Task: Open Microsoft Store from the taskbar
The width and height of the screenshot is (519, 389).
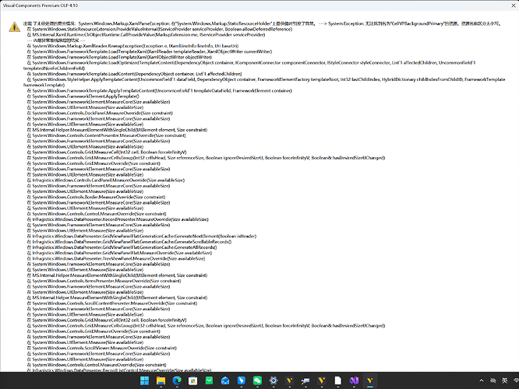Action: pos(193,380)
